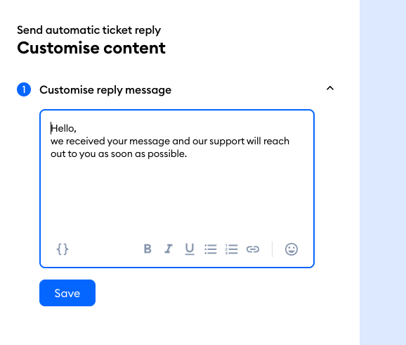
Task: Insert a numbered list in the message
Action: [232, 249]
